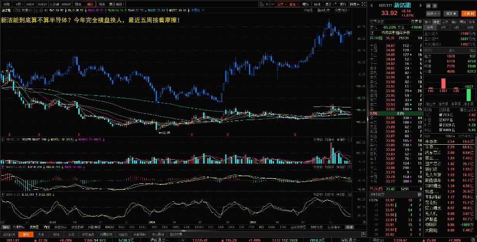Open the 显示 display options dropdown
The height and width of the screenshot is (242, 477).
point(331,4)
